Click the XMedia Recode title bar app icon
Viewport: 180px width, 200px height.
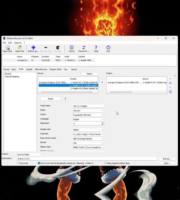[4, 38]
